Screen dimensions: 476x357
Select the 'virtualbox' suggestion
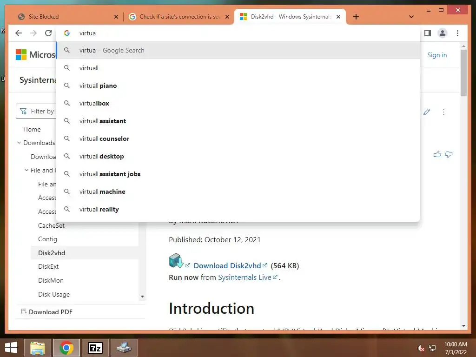point(238,103)
